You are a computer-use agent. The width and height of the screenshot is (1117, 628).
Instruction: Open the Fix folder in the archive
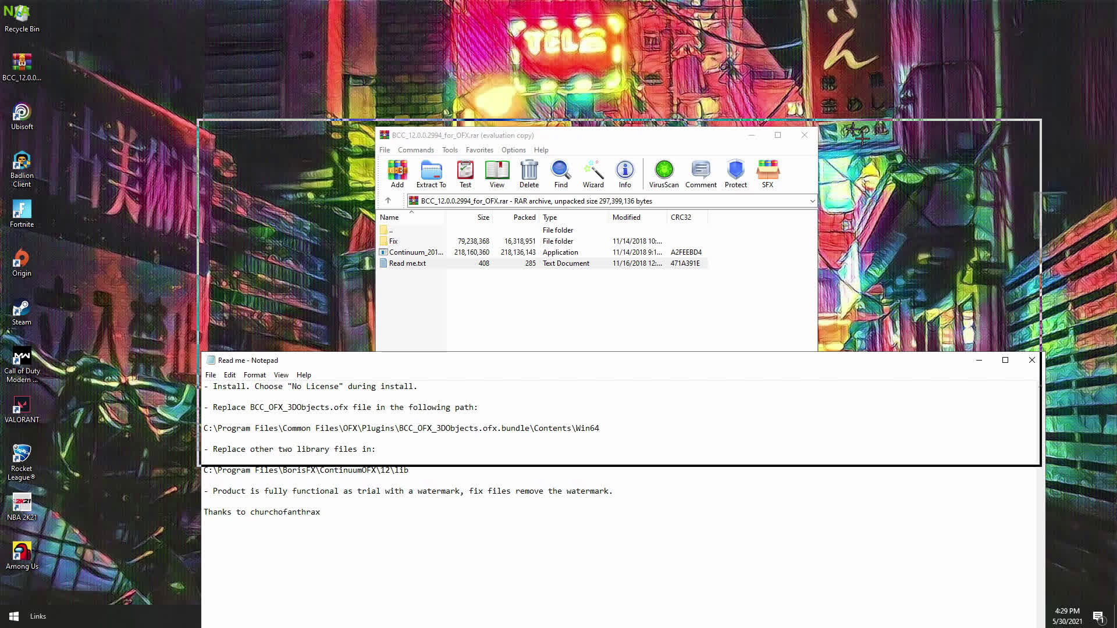point(394,241)
